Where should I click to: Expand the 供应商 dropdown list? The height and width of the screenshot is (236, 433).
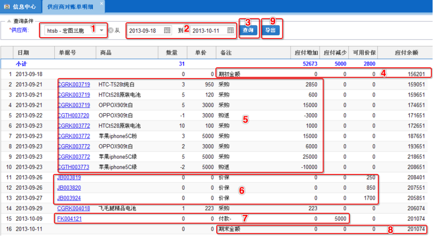point(102,31)
